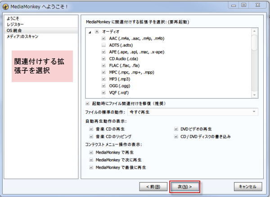Uncheck the AAC file association
Image resolution: width=270 pixels, height=197 pixels.
(x=104, y=38)
